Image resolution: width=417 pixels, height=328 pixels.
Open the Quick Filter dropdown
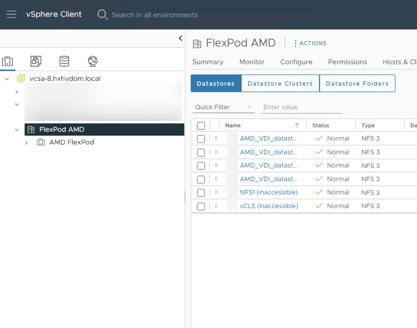pos(223,107)
